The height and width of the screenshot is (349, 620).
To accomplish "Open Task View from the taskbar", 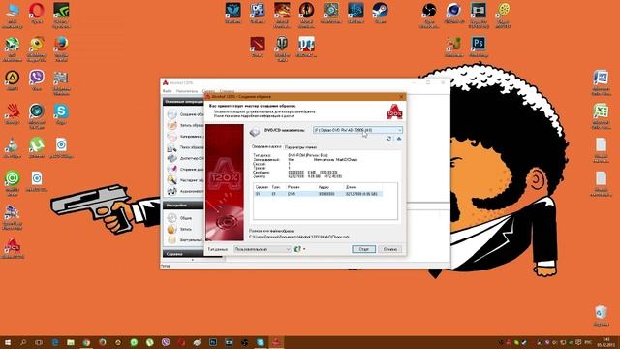I will (39, 342).
